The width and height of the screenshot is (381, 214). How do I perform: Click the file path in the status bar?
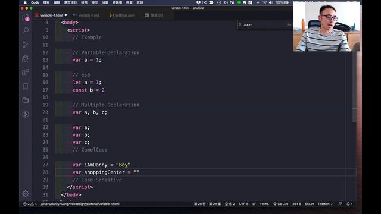[x=80, y=204]
